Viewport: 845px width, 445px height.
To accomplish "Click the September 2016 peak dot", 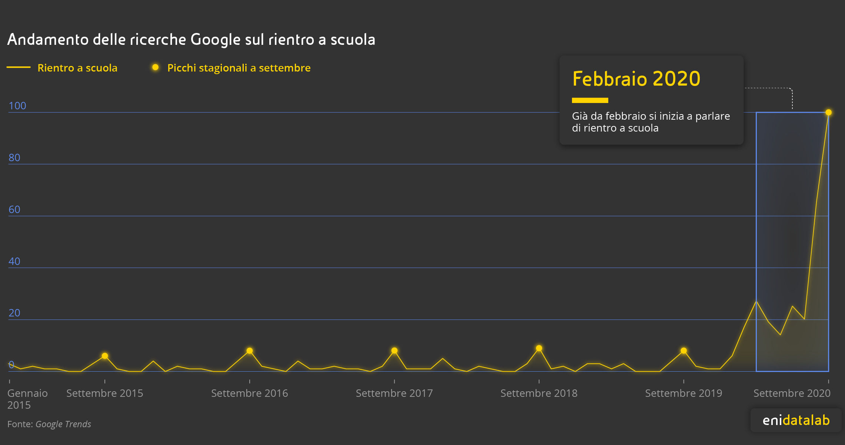I will (x=250, y=351).
